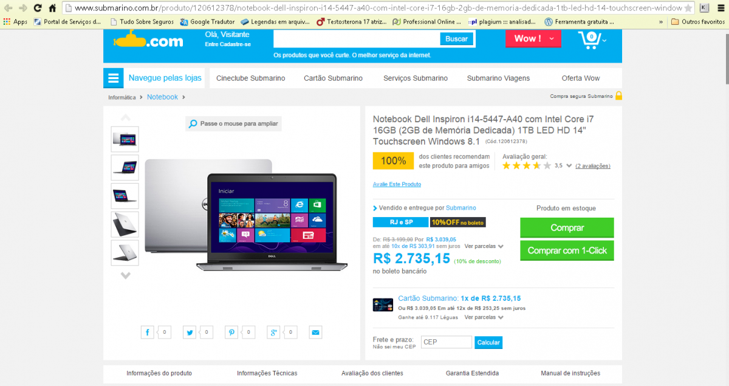Show more bookmarks with the chevron
Viewport: 729px width, 386px height.
click(x=660, y=21)
